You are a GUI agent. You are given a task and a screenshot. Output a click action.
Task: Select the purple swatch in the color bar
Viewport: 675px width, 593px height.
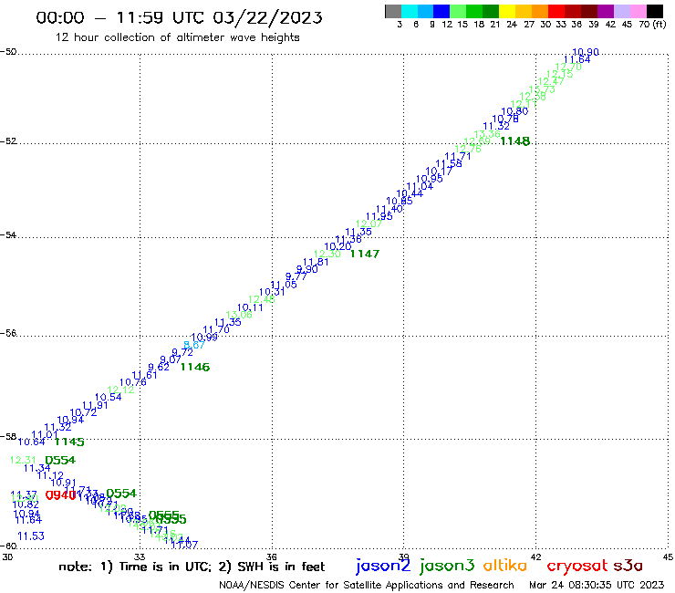(606, 11)
